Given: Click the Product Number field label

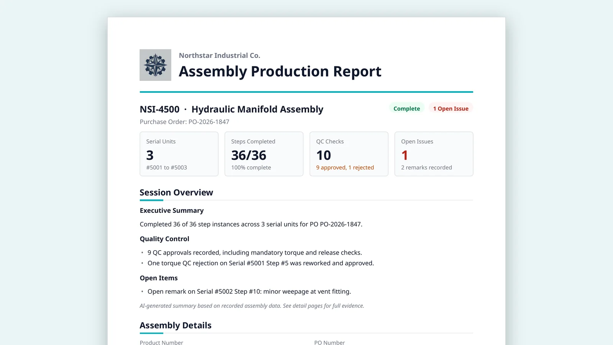Looking at the screenshot, I should pyautogui.click(x=161, y=342).
